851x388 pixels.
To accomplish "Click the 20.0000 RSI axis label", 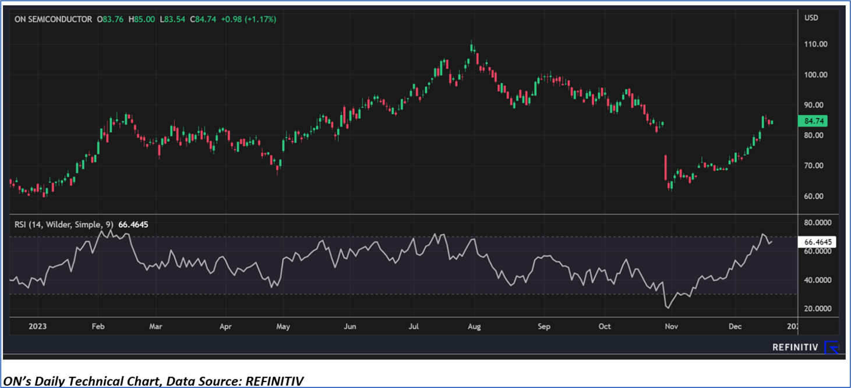I will tap(818, 309).
